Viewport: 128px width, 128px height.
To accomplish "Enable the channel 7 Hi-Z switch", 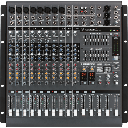I will (54, 41).
